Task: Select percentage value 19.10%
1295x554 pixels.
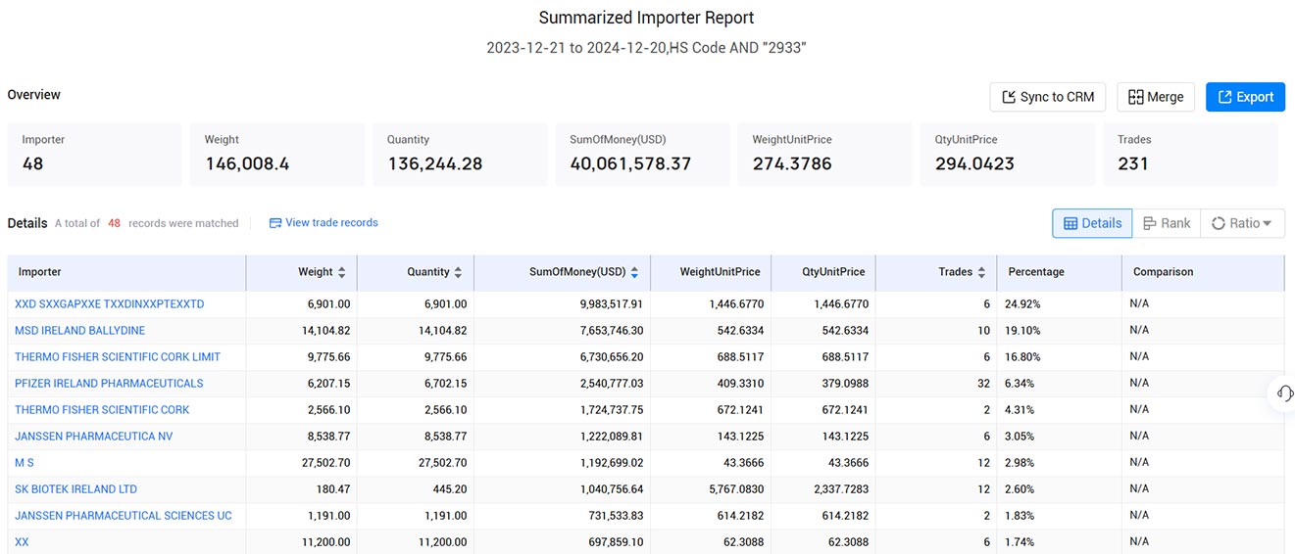Action: (1022, 331)
